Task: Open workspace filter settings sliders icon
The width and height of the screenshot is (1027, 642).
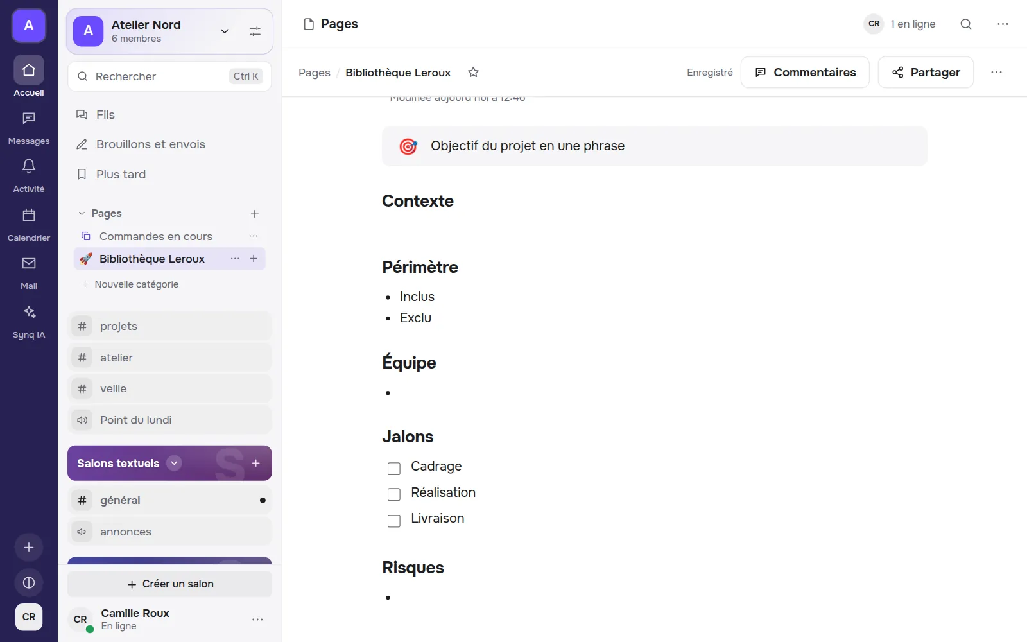Action: [x=255, y=31]
